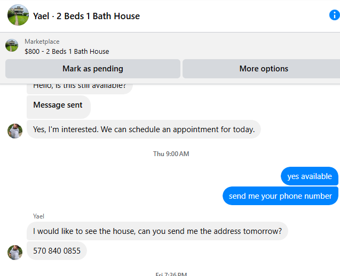Click 'send me your phone number' message
This screenshot has height=276, width=340.
click(x=280, y=196)
